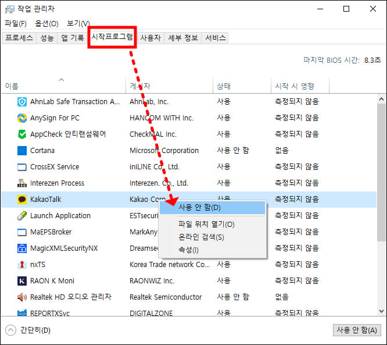Choose 속성(I) in context menu
Screen dimensions: 387x345
click(x=213, y=250)
